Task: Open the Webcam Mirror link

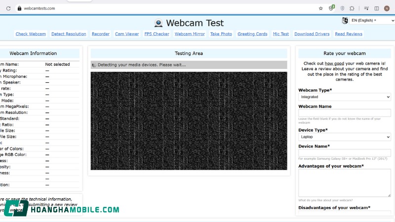Action: pos(190,34)
